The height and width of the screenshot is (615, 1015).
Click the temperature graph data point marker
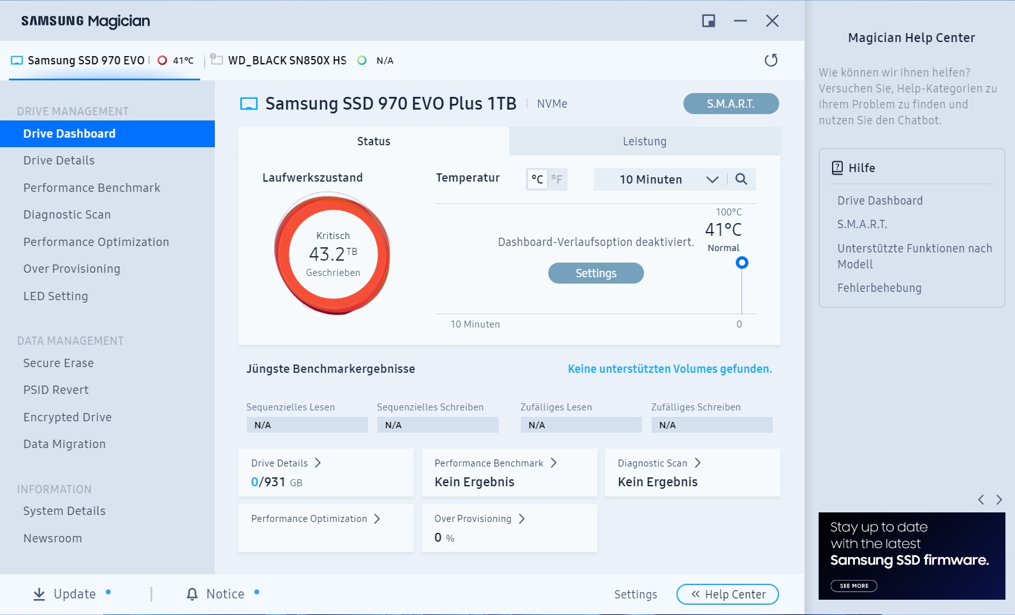[741, 263]
